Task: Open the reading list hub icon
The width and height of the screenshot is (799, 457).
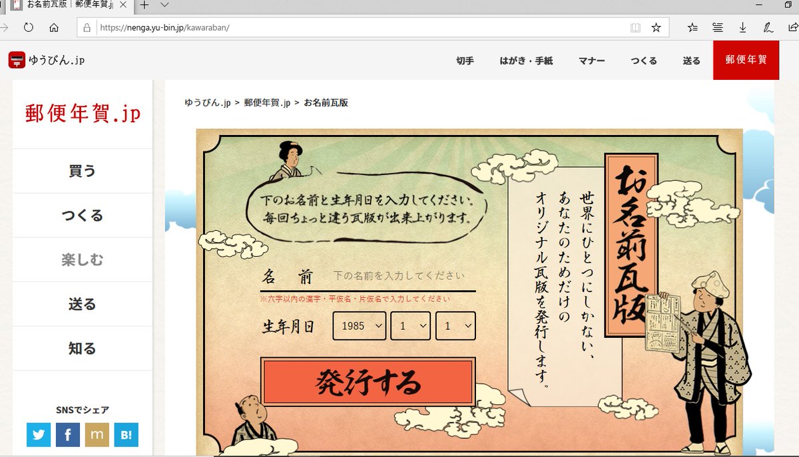Action: coord(717,28)
